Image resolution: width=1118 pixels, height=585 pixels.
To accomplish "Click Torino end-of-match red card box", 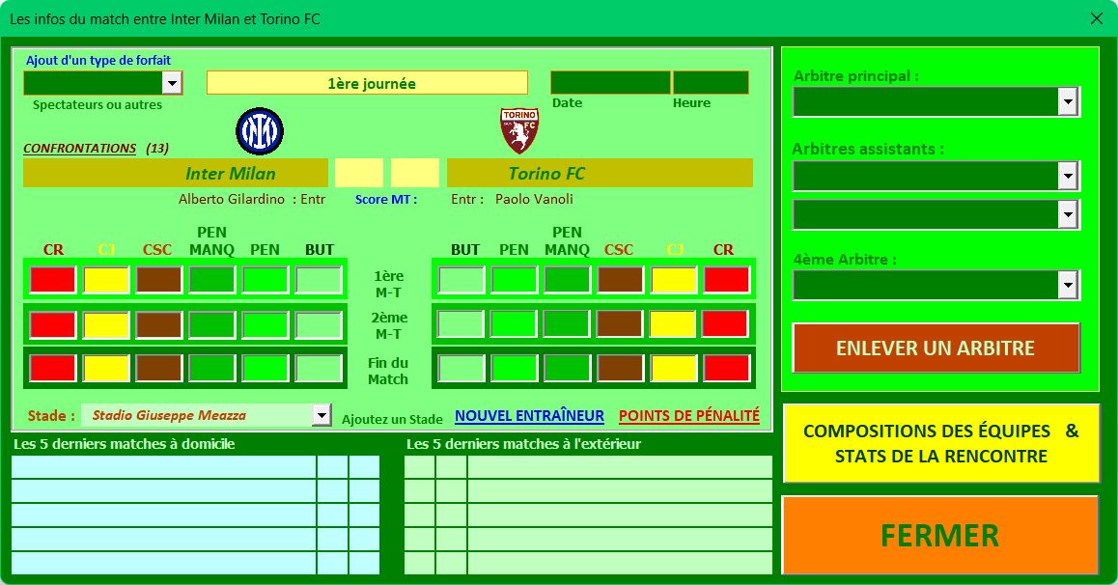I will (726, 369).
